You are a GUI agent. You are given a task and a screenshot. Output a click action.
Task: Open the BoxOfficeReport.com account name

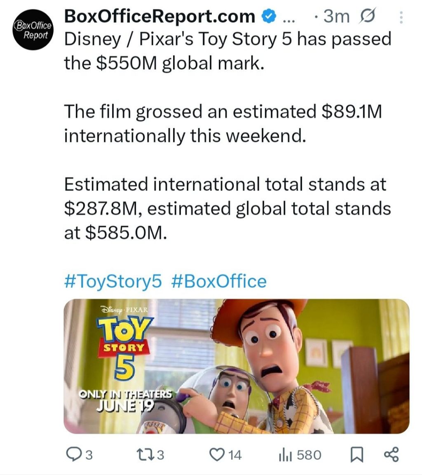coord(160,16)
